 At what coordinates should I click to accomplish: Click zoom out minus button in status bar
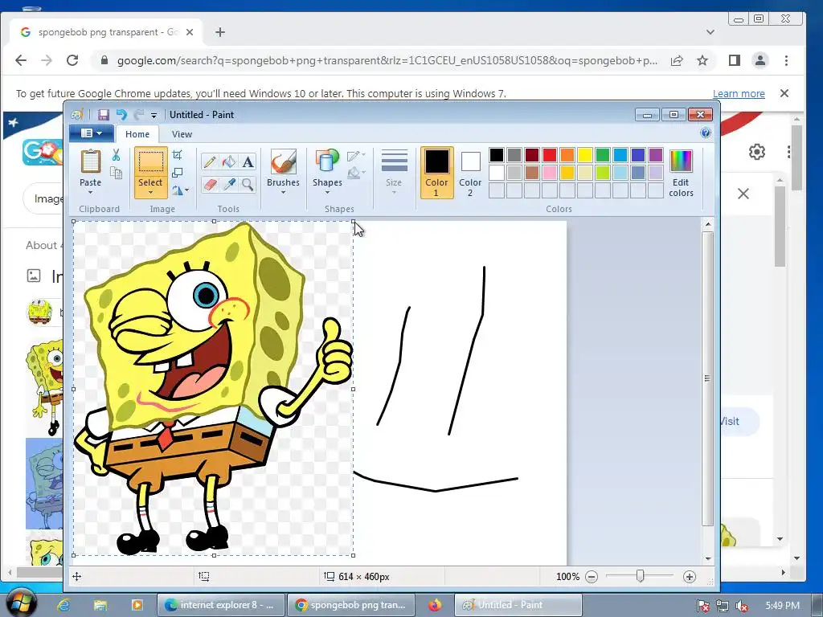(592, 577)
